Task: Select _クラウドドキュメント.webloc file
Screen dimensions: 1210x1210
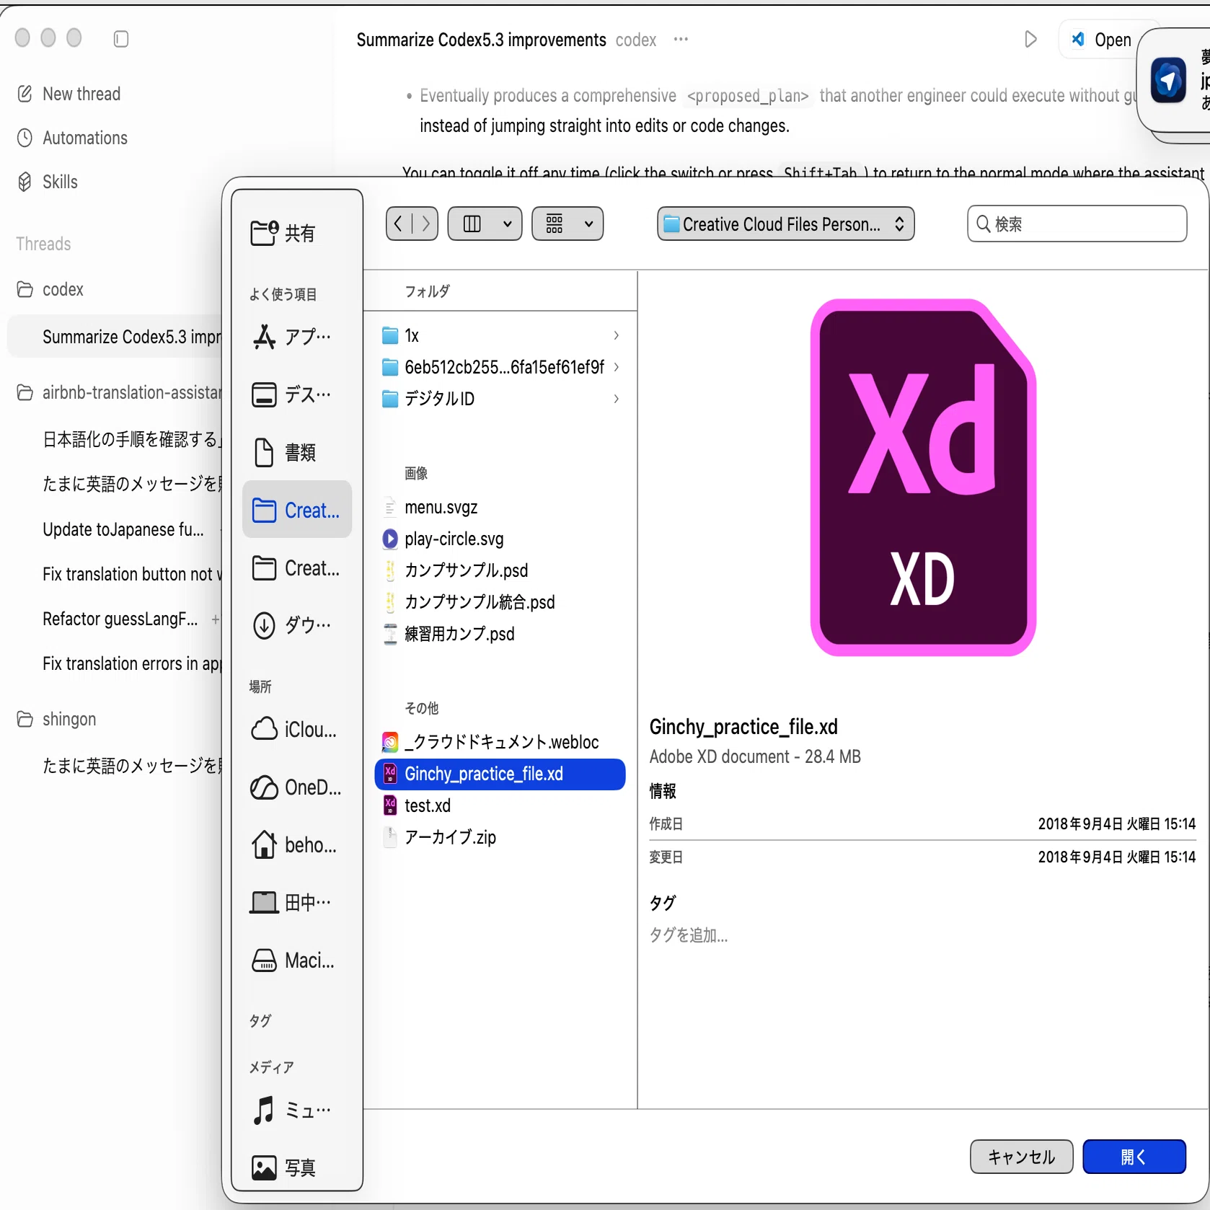Action: tap(500, 742)
